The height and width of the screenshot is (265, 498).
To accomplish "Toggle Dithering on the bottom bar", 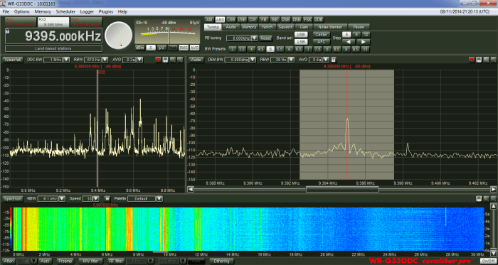I will pyautogui.click(x=221, y=261).
